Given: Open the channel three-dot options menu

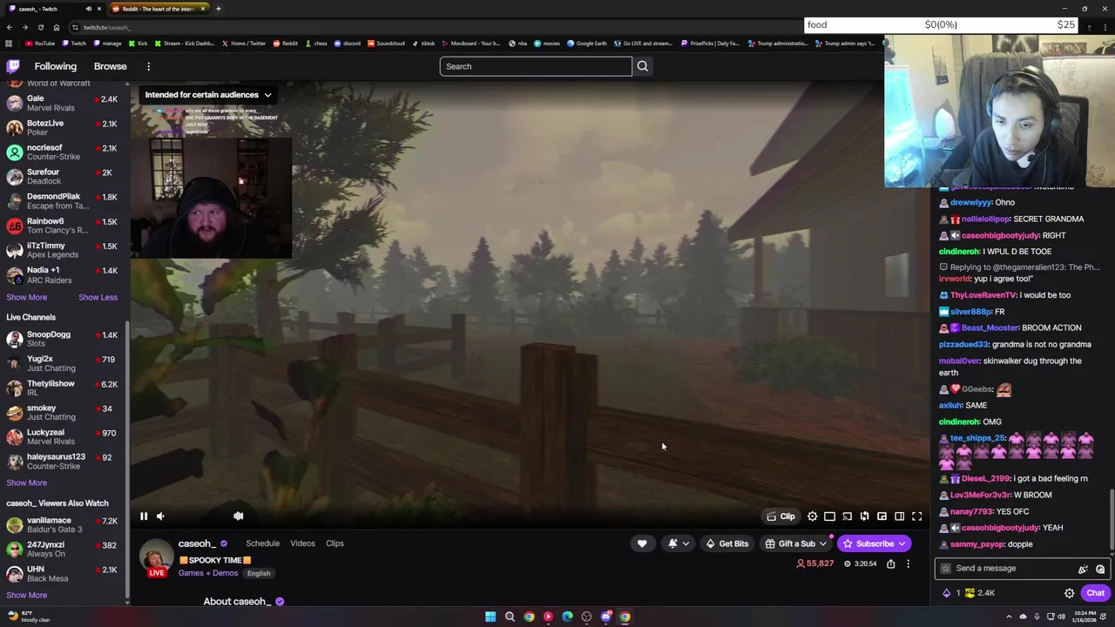Looking at the screenshot, I should point(908,563).
